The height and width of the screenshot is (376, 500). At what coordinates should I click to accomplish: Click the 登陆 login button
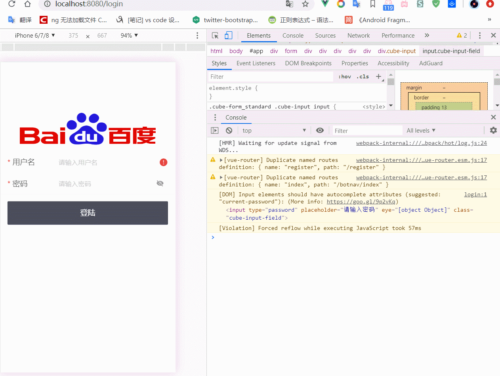tap(88, 213)
